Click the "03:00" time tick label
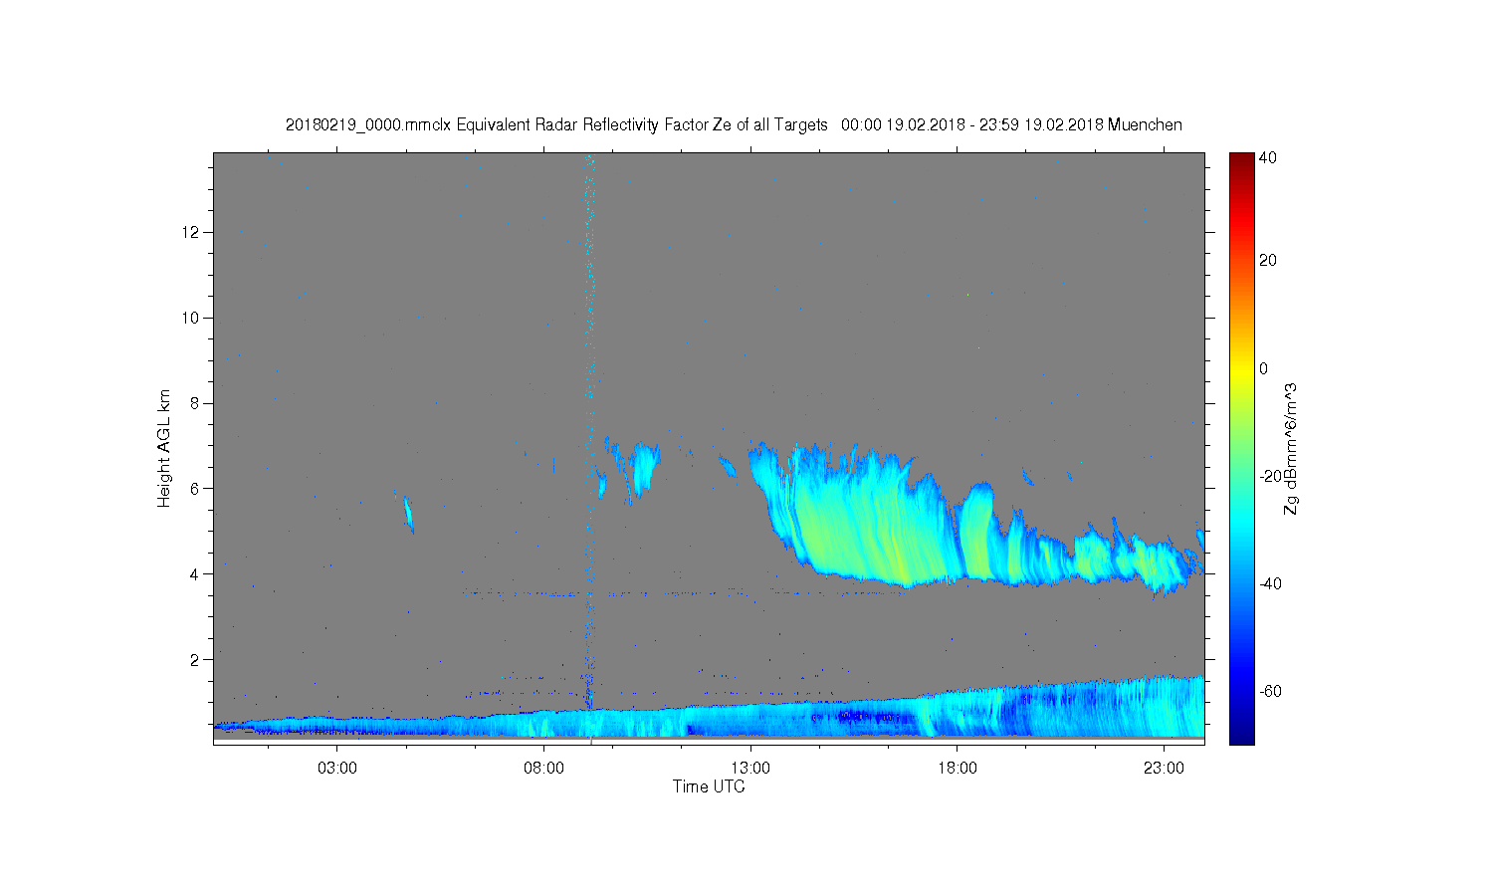The height and width of the screenshot is (896, 1493). click(x=337, y=769)
